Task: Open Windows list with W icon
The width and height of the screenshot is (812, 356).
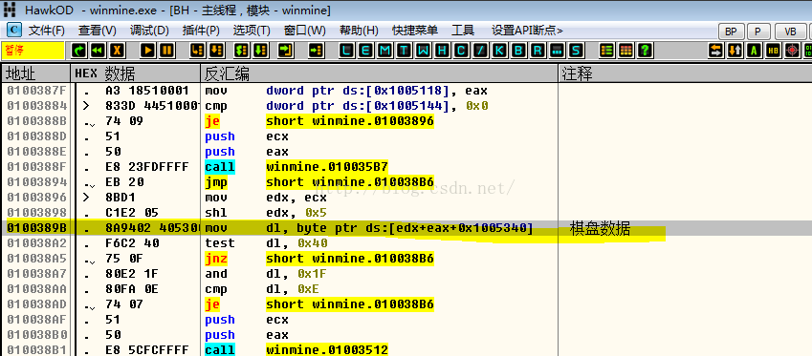Action: tap(423, 51)
